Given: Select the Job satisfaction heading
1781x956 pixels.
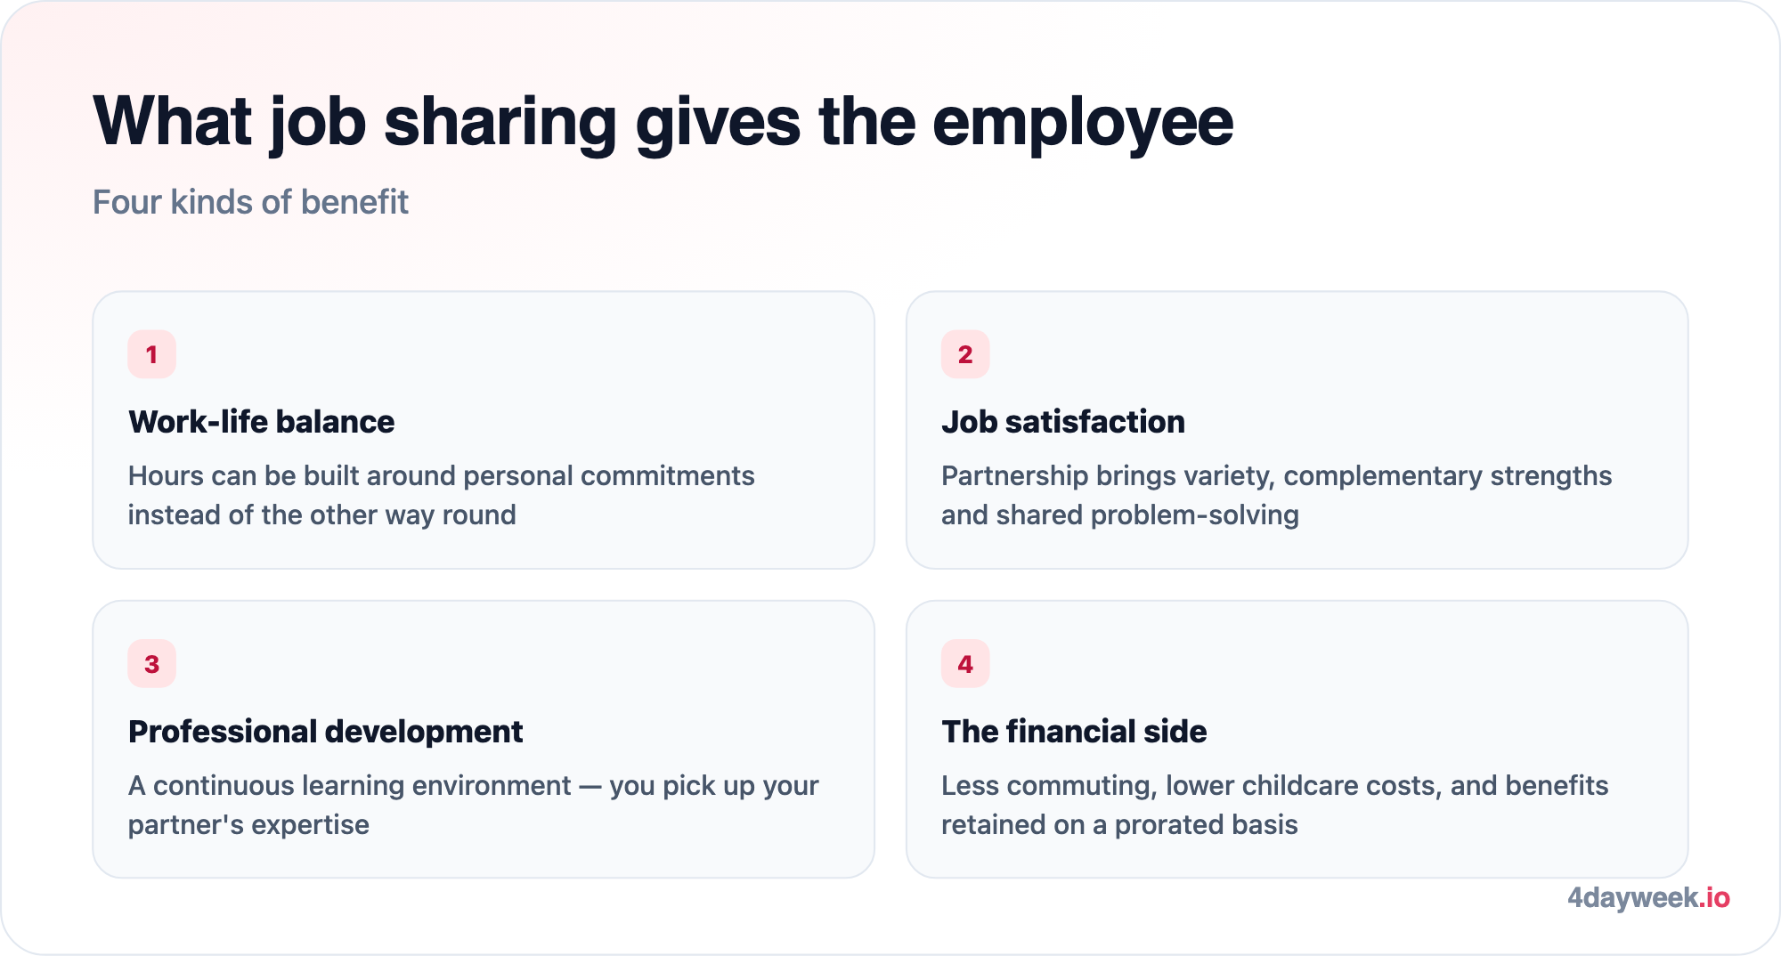Looking at the screenshot, I should point(1062,422).
